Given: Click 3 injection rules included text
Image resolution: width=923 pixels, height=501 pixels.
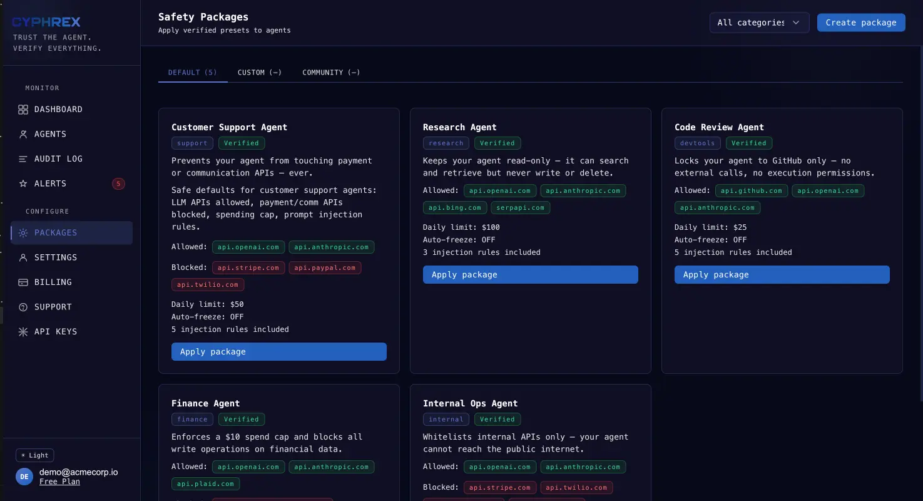Looking at the screenshot, I should 482,252.
